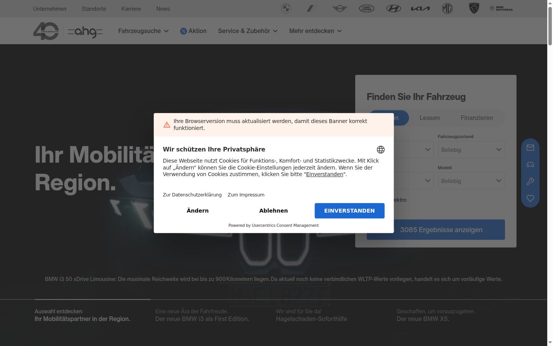Click the car icon in side panel
The width and height of the screenshot is (553, 346).
click(530, 165)
